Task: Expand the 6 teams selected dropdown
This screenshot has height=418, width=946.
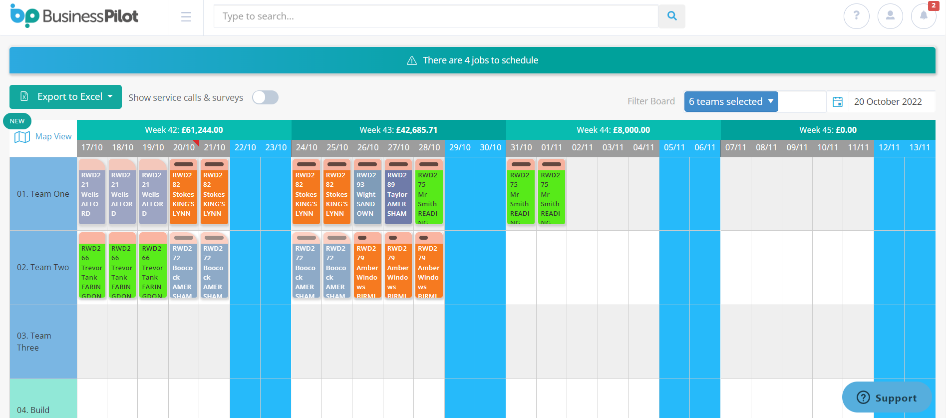Action: pyautogui.click(x=730, y=102)
